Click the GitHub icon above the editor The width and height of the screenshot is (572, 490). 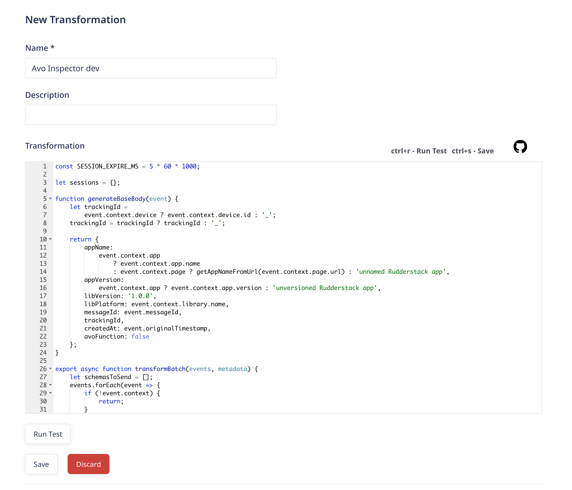(520, 147)
